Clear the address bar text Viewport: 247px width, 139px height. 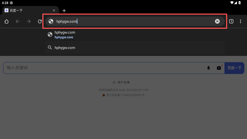tap(217, 21)
